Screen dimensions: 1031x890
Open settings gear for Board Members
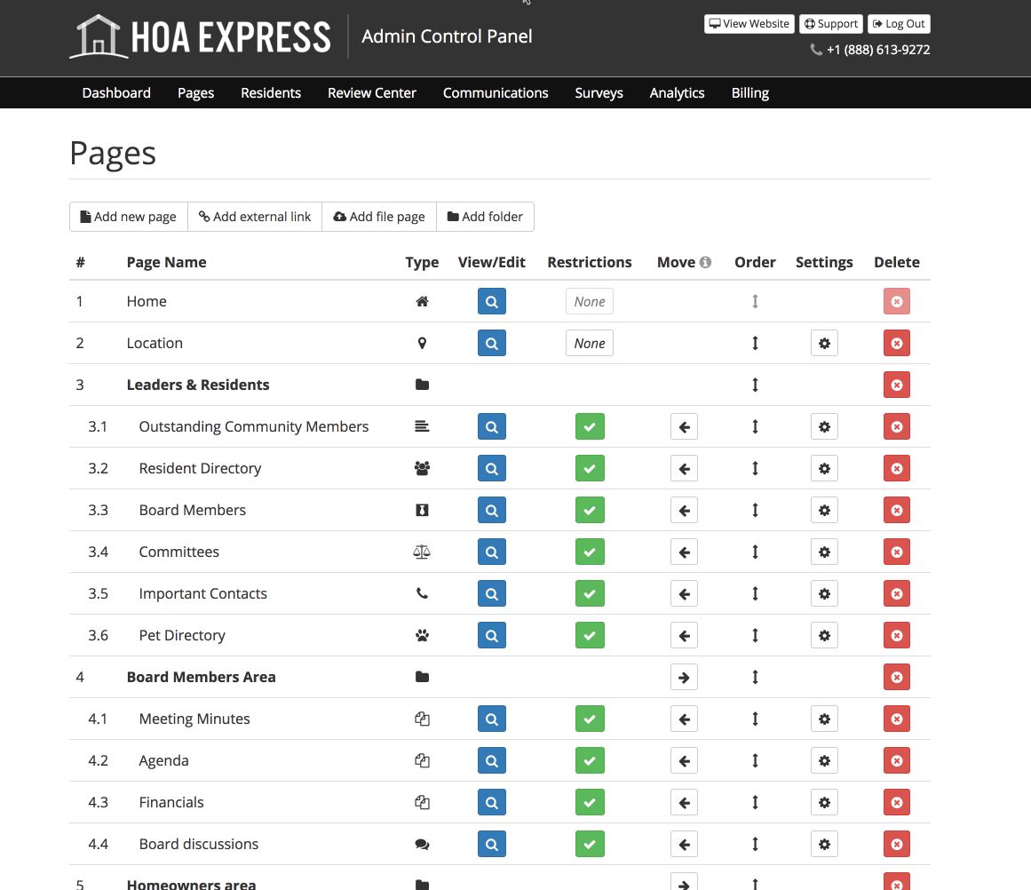click(x=824, y=510)
